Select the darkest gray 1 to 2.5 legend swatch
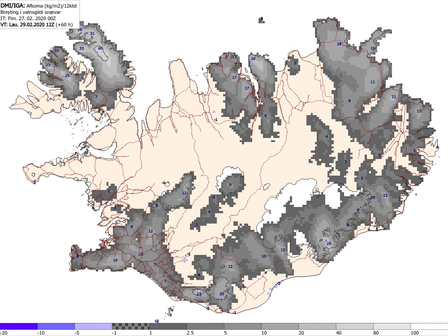Image resolution: width=448 pixels, height=336 pixels. [x=168, y=327]
